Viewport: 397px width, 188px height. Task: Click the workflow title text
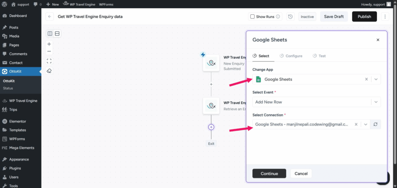90,16
